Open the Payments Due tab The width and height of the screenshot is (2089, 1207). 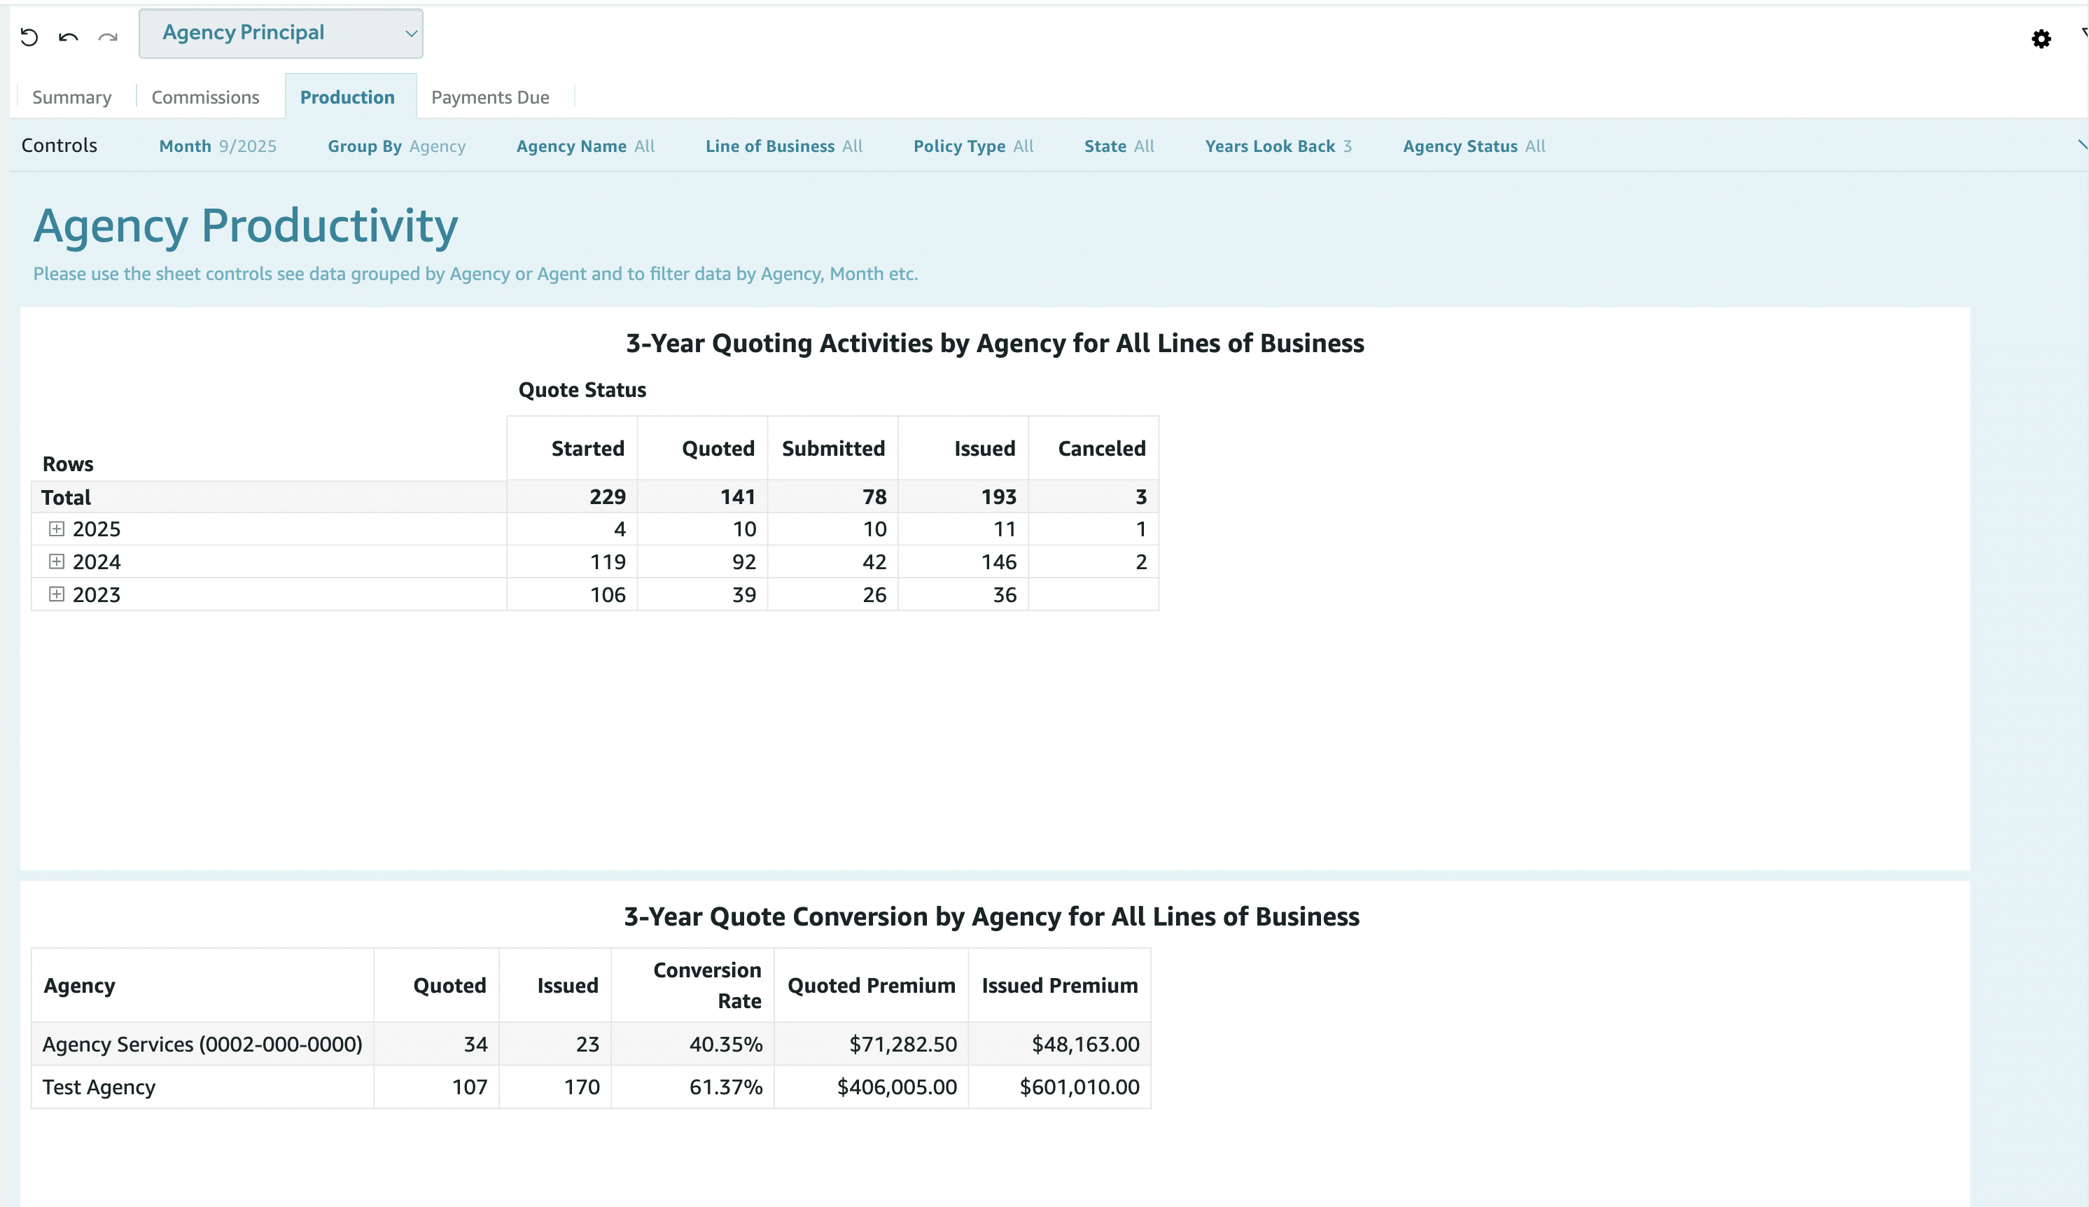[490, 98]
